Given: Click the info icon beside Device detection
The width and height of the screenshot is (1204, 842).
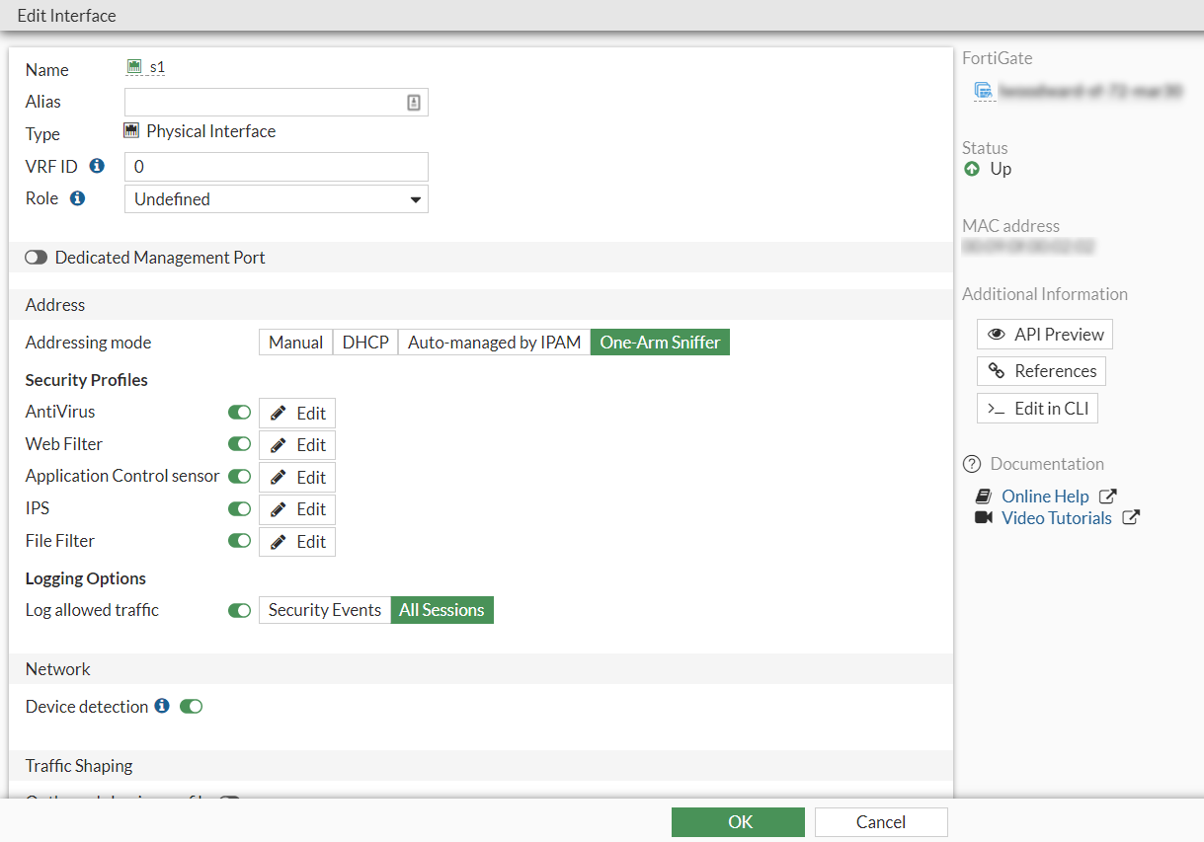Looking at the screenshot, I should click(x=161, y=706).
